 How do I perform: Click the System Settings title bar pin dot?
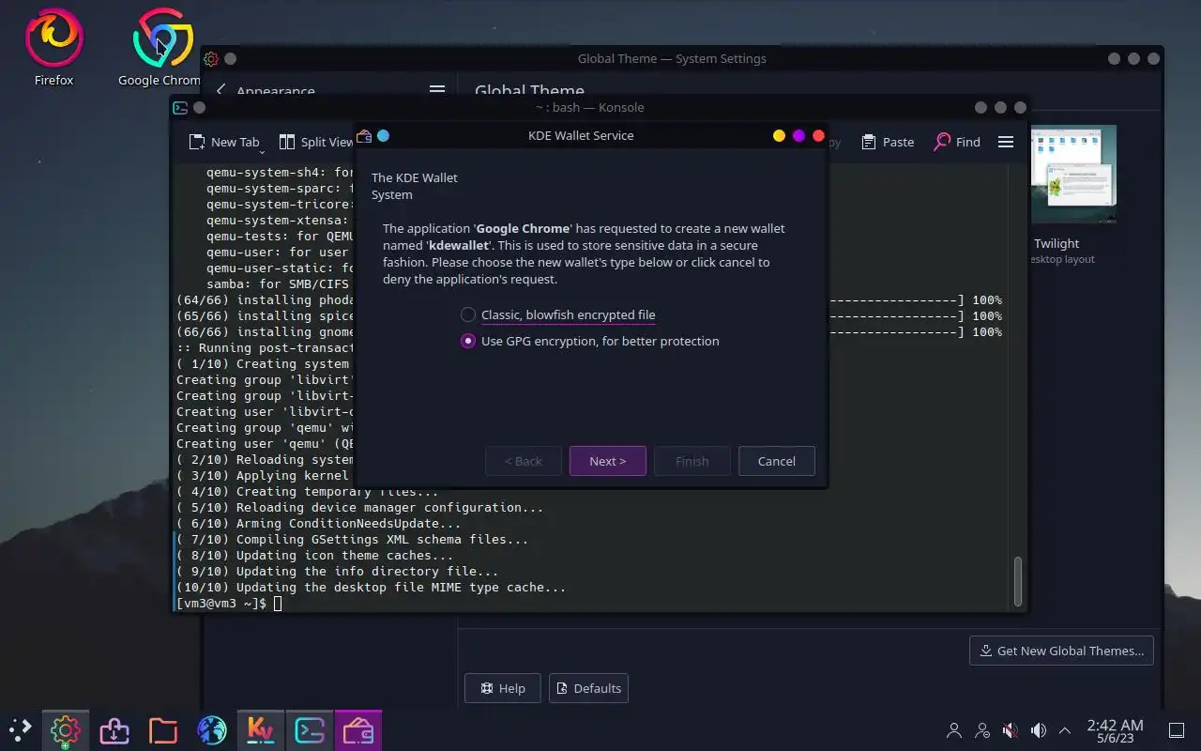click(230, 58)
